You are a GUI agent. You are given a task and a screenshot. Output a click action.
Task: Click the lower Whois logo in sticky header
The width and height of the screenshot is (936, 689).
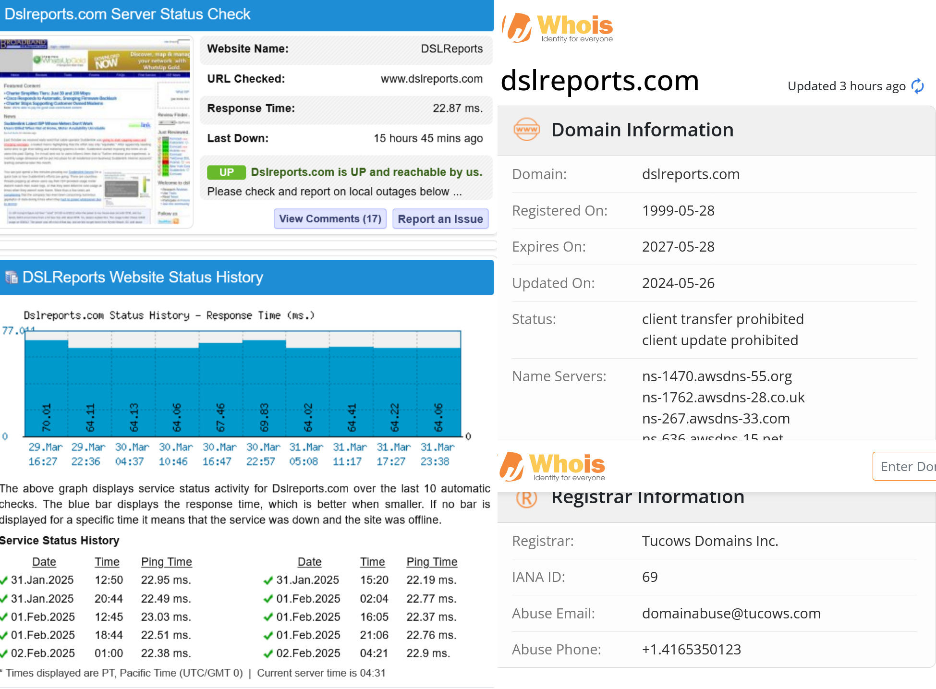553,467
